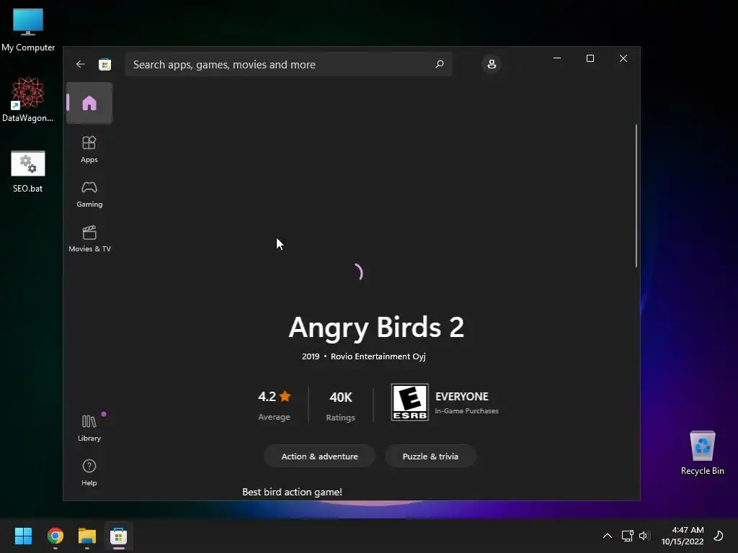Click the Action & adventure category tag
Image resolution: width=738 pixels, height=553 pixels.
[x=319, y=456]
